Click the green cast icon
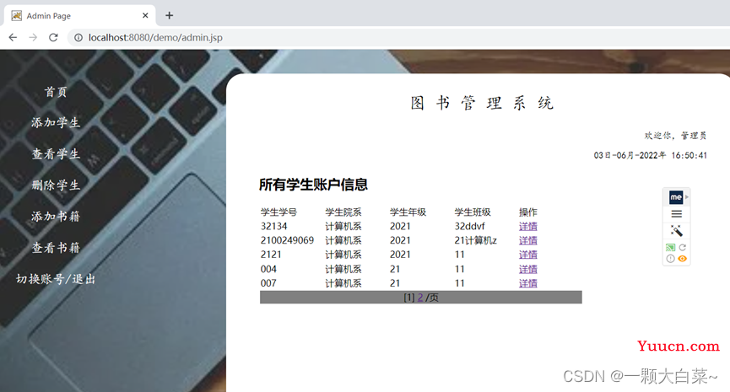 click(670, 247)
